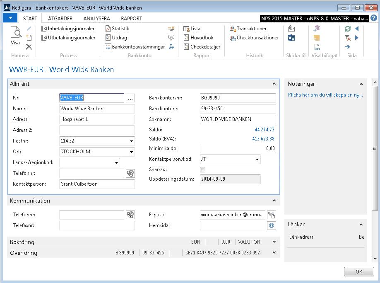Open Checktransaktioner history
Image resolution: width=380 pixels, height=283 pixels.
(254, 38)
